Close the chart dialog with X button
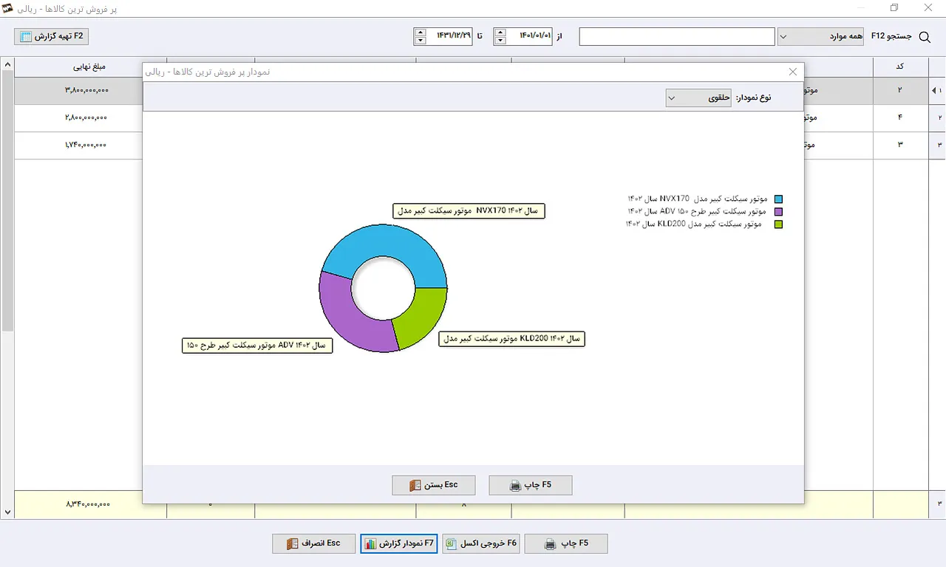 793,72
